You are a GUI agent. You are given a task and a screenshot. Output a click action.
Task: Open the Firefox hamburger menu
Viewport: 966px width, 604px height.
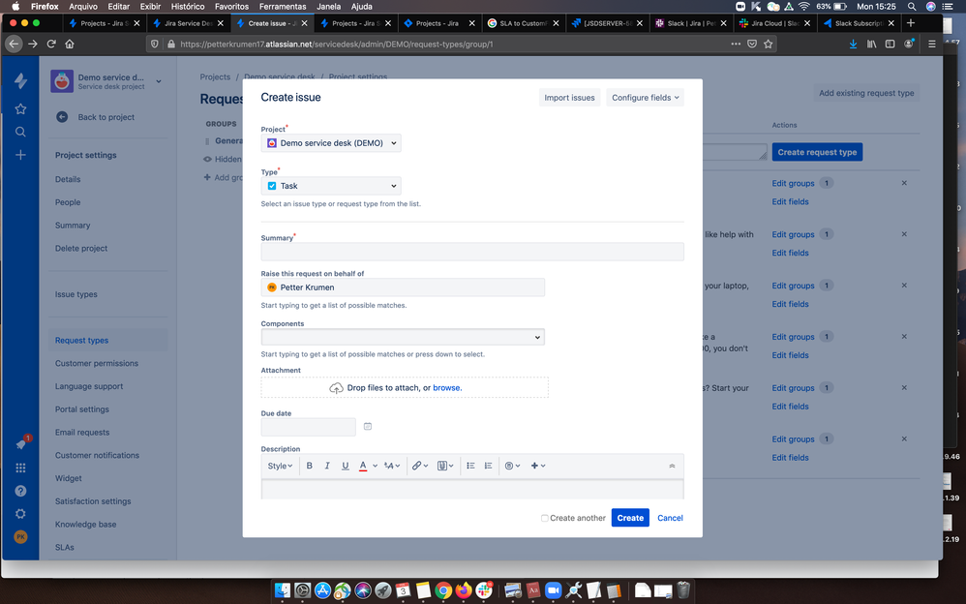coord(931,44)
